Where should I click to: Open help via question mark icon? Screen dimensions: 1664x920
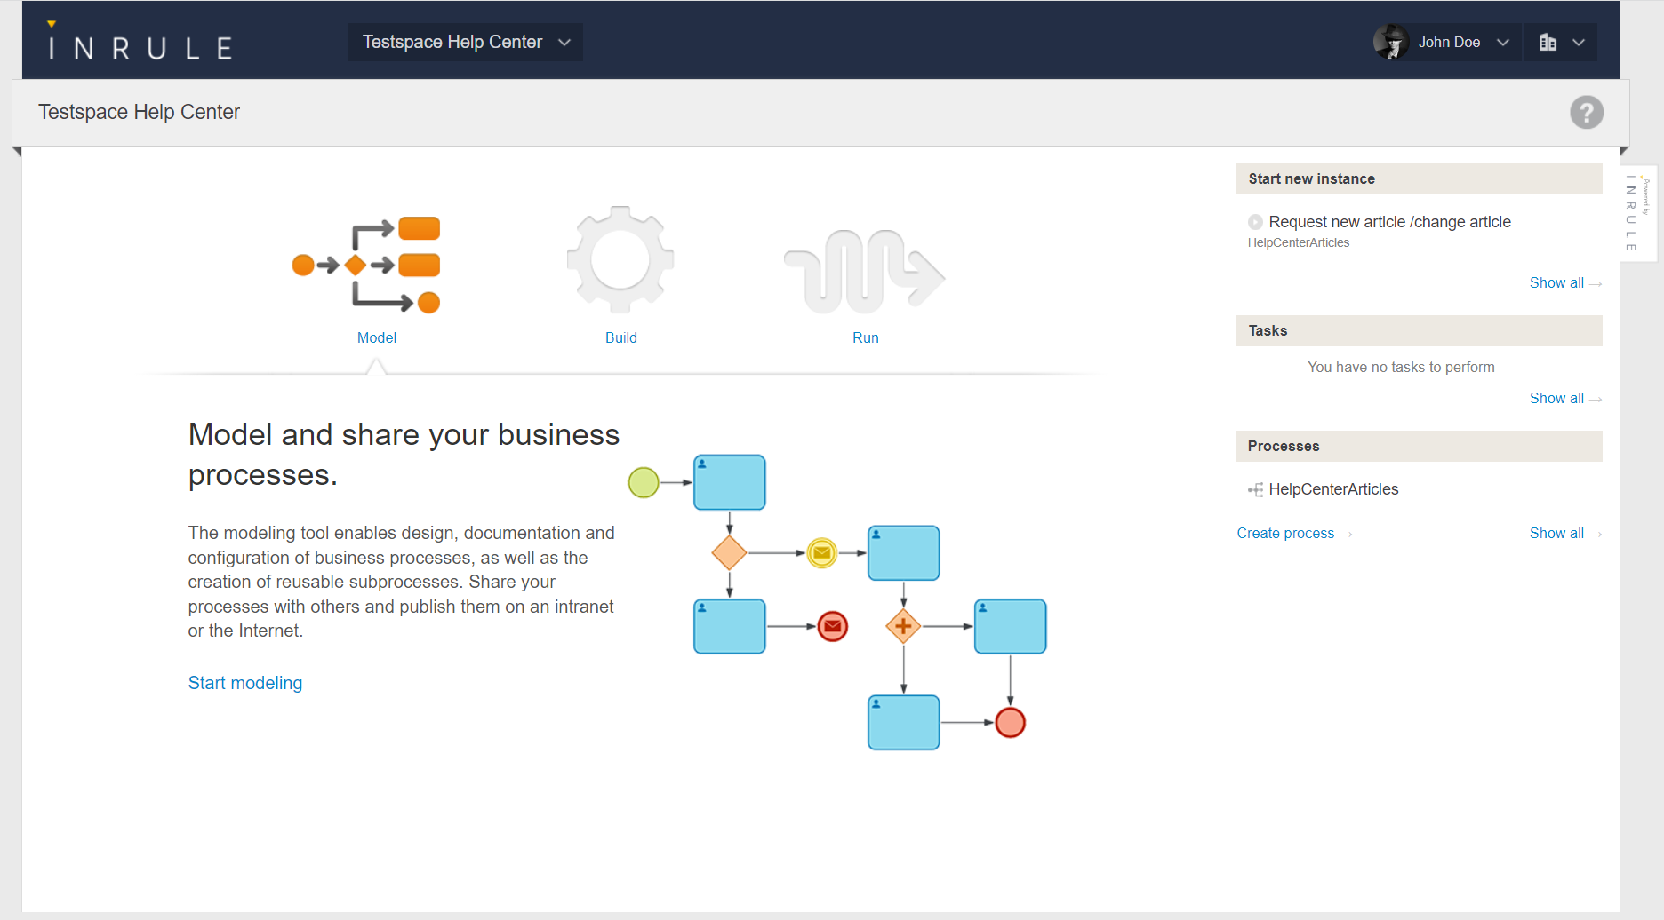(1586, 113)
